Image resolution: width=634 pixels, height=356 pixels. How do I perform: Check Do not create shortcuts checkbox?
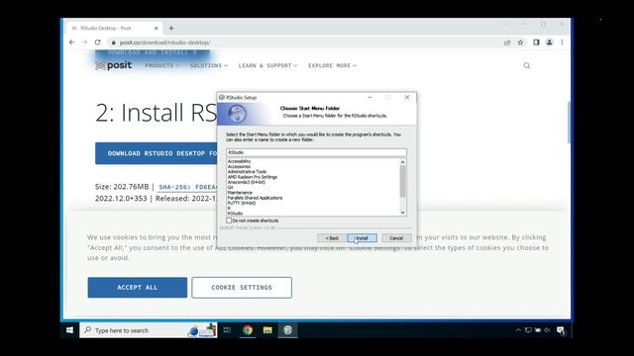click(229, 221)
